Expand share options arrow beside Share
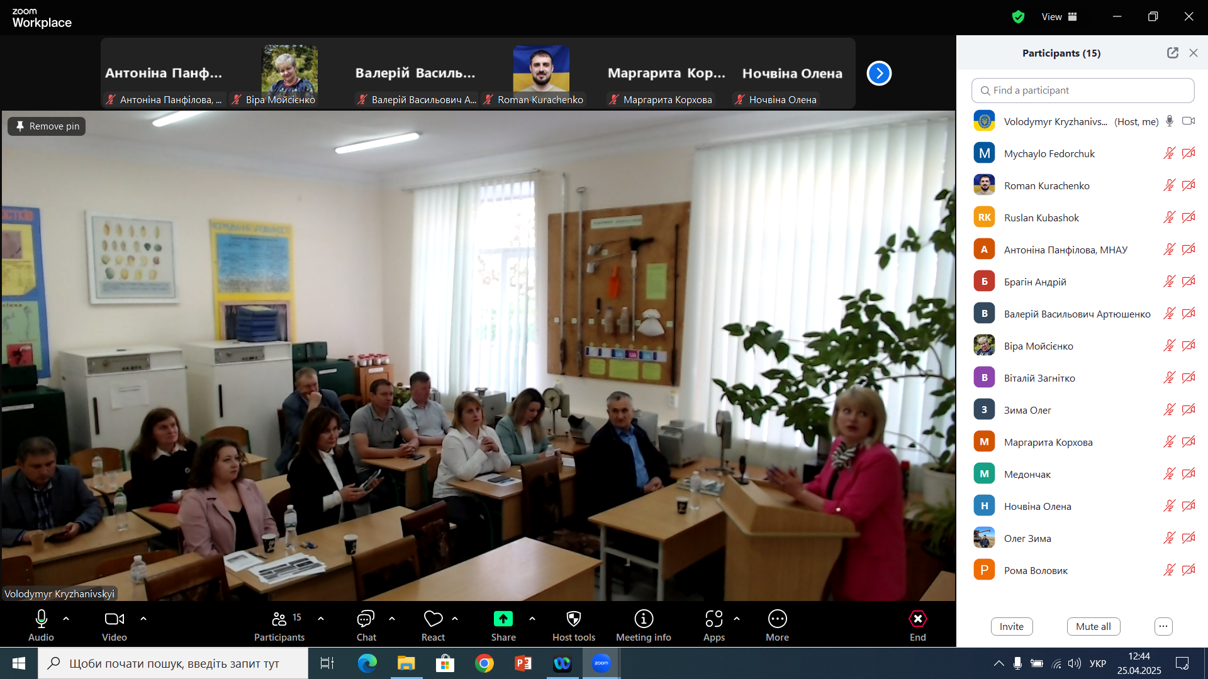This screenshot has width=1208, height=679. [x=532, y=619]
